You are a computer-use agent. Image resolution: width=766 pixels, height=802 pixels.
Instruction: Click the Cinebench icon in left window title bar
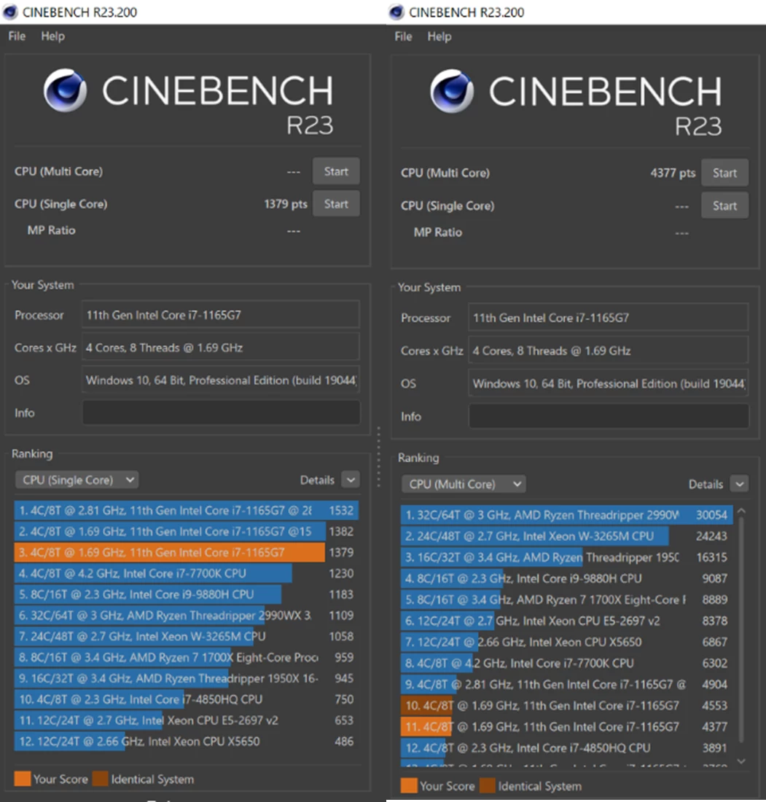point(10,12)
